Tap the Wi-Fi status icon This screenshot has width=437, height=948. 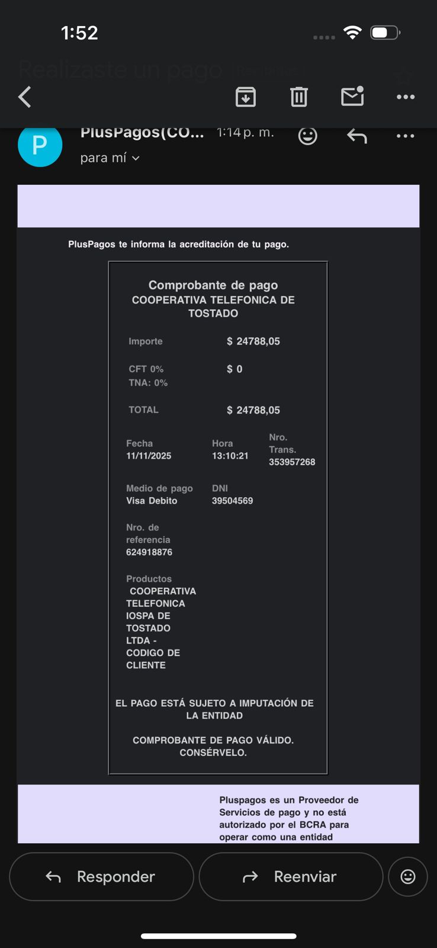pyautogui.click(x=352, y=33)
